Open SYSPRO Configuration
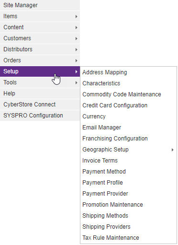The width and height of the screenshot is (178, 245). [40, 116]
